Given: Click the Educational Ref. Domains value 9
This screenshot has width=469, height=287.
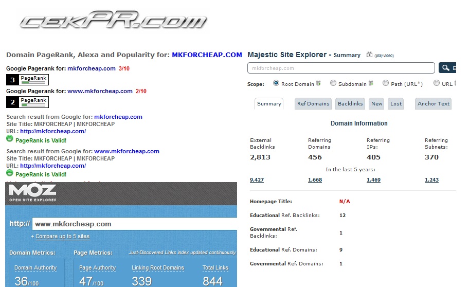Looking at the screenshot, I should 341,249.
